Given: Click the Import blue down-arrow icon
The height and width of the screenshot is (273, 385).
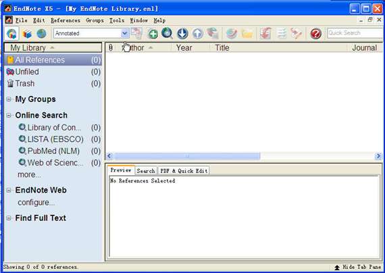Looking at the screenshot, I should (182, 34).
